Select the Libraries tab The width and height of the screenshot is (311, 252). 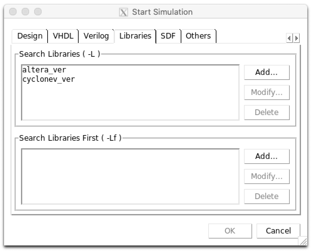pos(135,36)
